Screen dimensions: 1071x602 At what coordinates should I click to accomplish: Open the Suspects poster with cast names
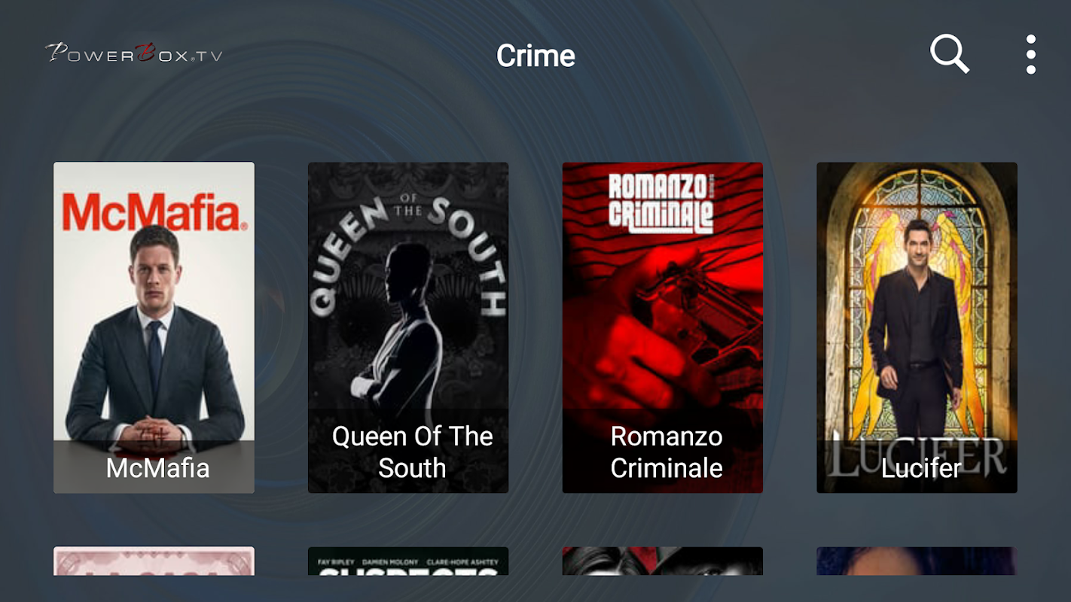[x=408, y=561]
